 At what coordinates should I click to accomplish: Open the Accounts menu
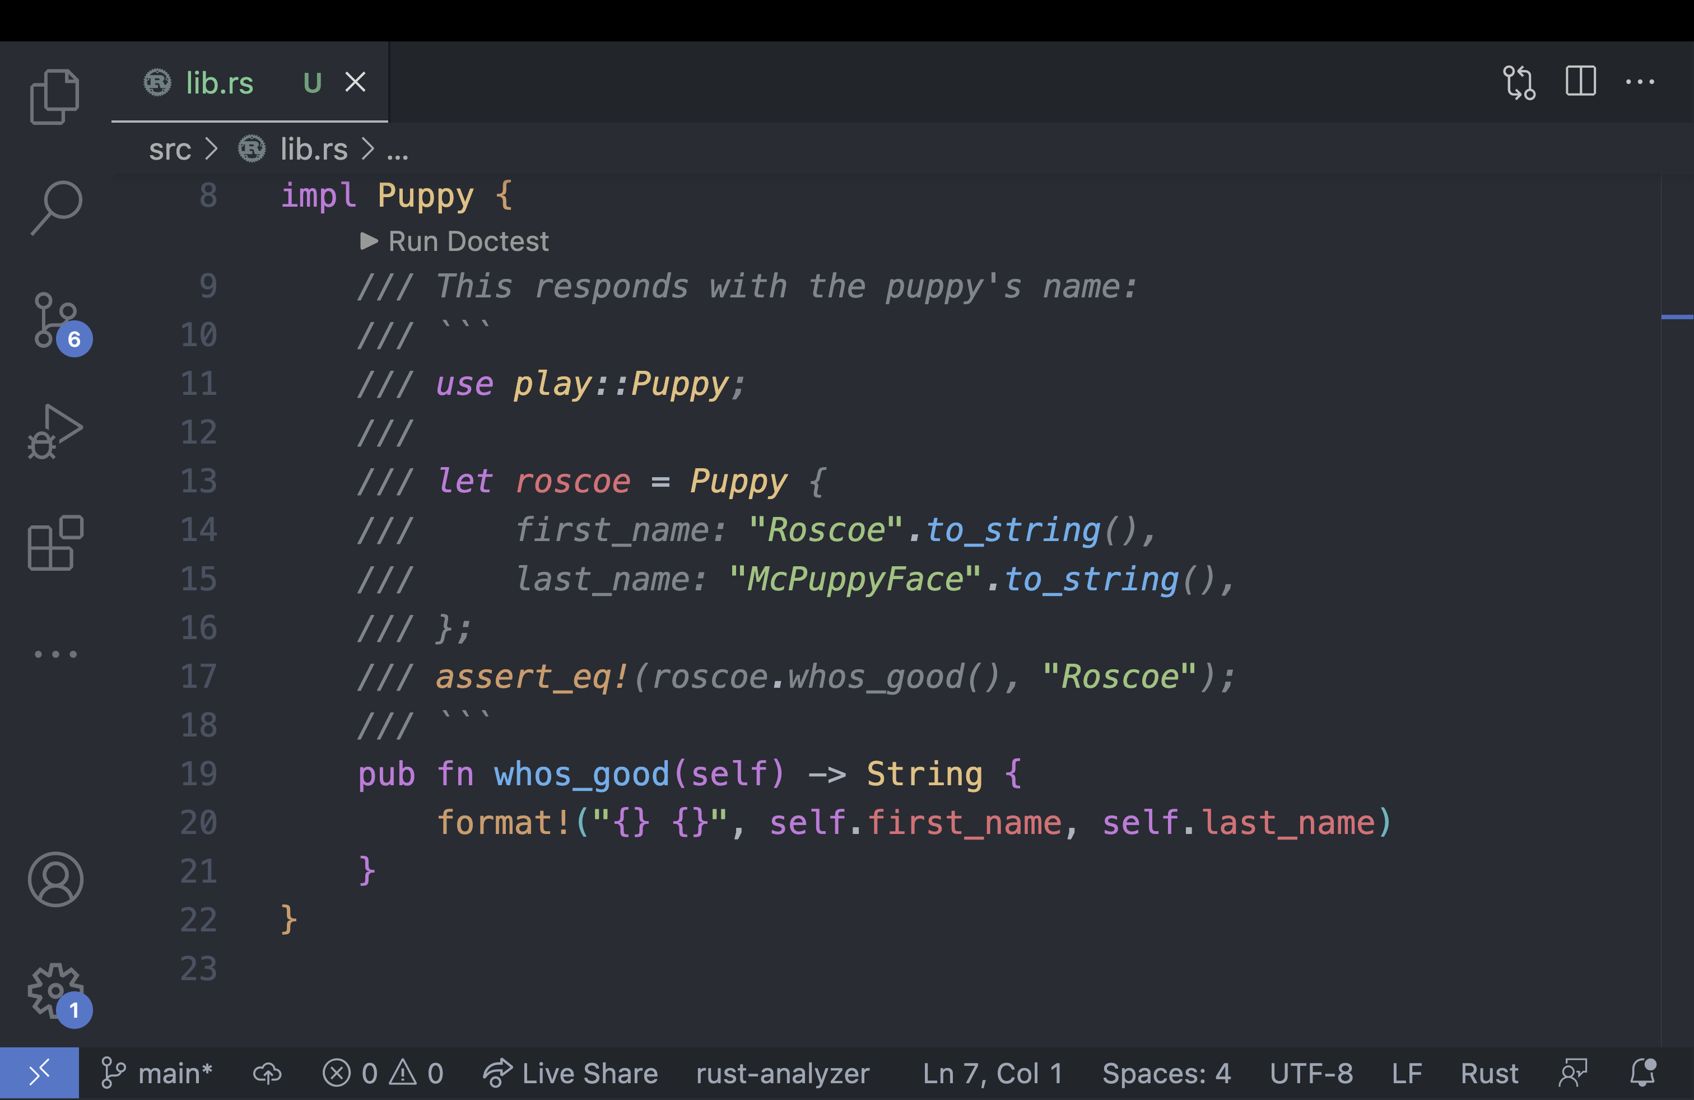coord(55,879)
